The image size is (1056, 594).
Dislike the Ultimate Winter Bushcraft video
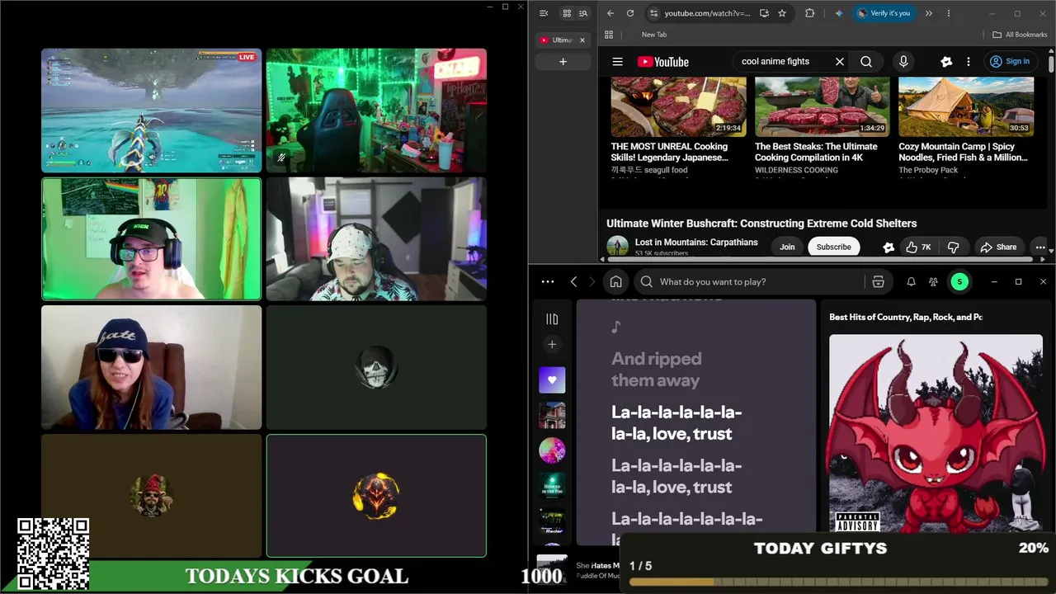[954, 247]
